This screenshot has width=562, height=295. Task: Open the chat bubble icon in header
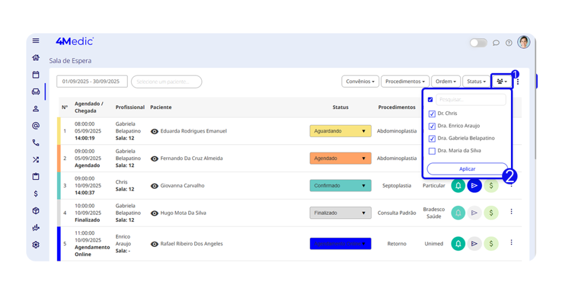496,43
